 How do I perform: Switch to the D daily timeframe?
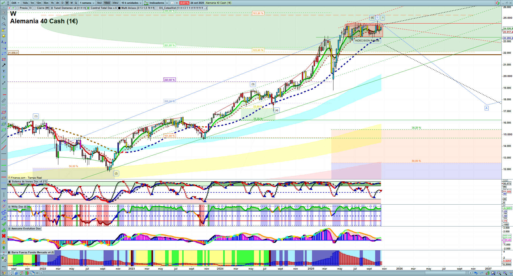coord(62,3)
